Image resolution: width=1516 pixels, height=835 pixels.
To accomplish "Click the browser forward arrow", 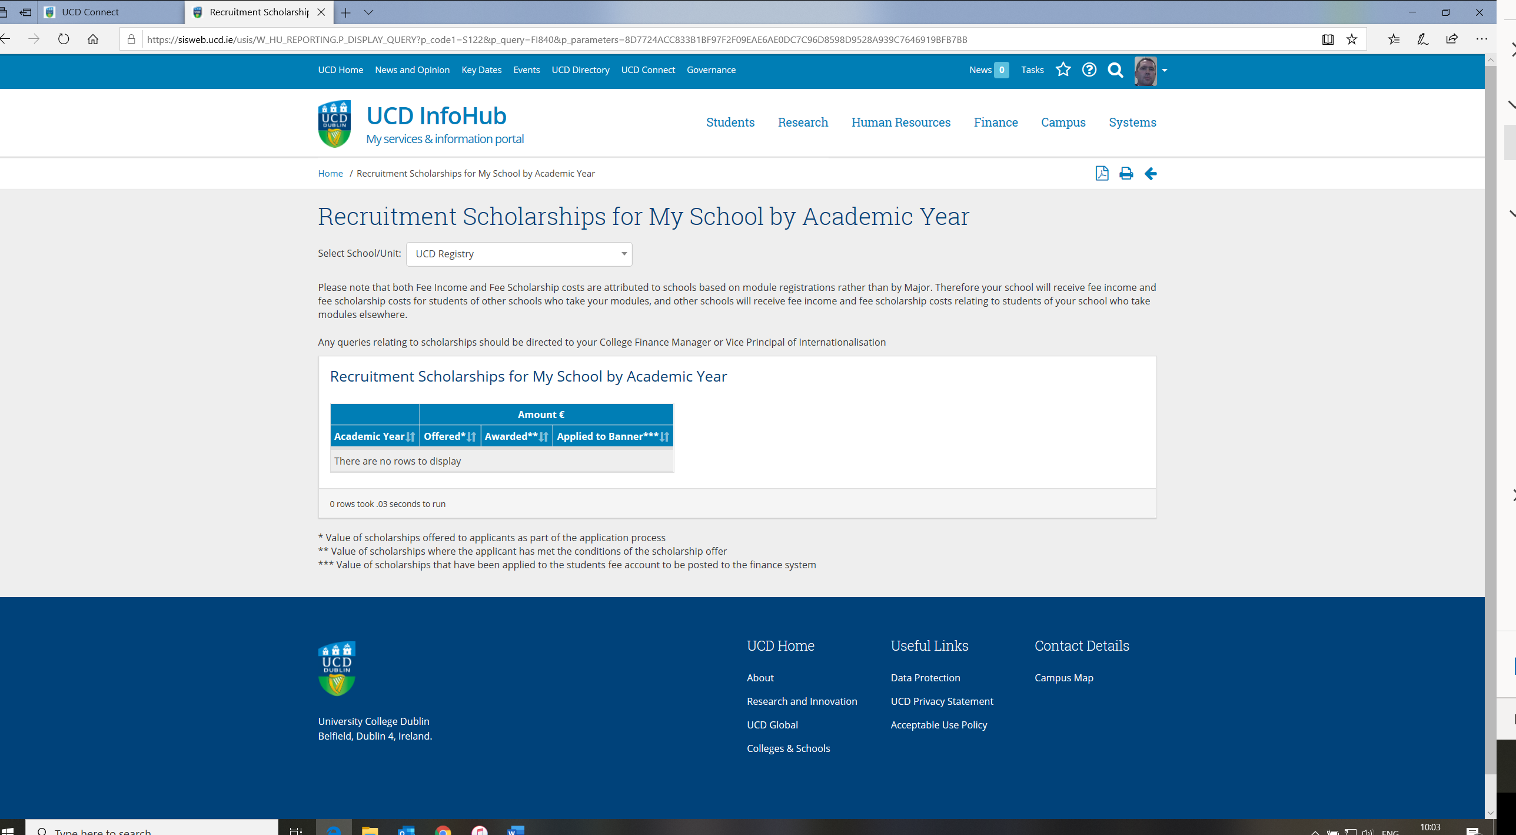I will coord(34,39).
